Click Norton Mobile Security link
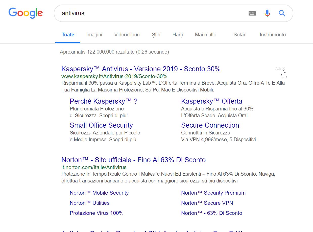 (x=99, y=193)
